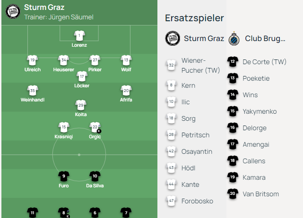Click Weinhandl's jersey number 35
This screenshot has height=218, width=303.
(x=33, y=91)
